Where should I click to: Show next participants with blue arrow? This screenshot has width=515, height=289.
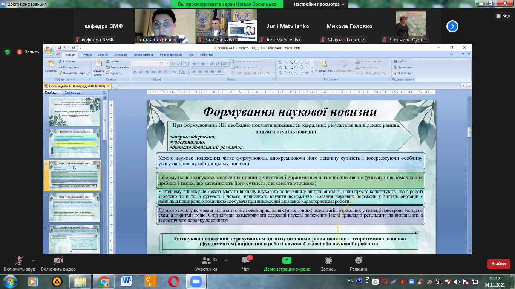(452, 26)
